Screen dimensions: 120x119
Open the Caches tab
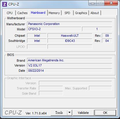(x=22, y=13)
